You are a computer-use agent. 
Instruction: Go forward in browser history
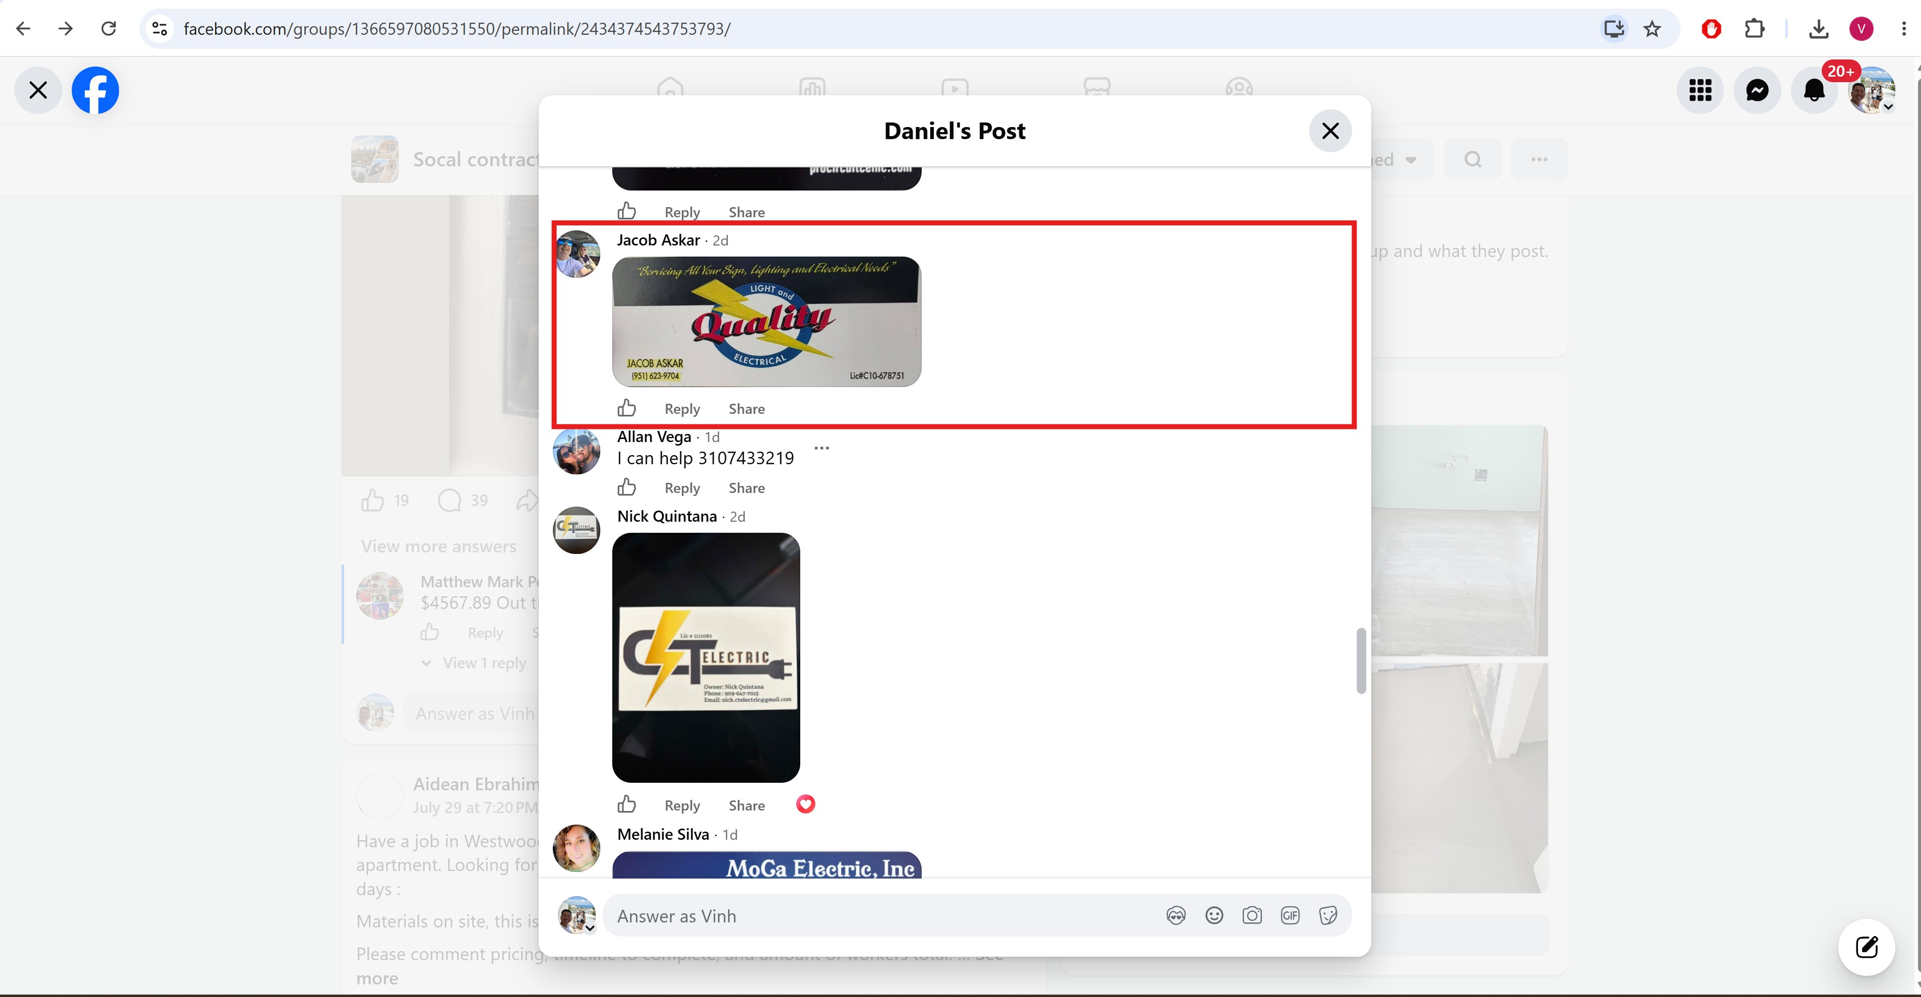pyautogui.click(x=66, y=28)
